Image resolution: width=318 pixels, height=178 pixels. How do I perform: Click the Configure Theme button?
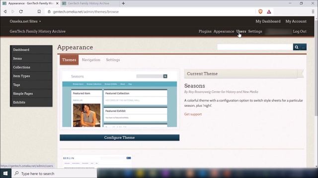[x=119, y=137]
